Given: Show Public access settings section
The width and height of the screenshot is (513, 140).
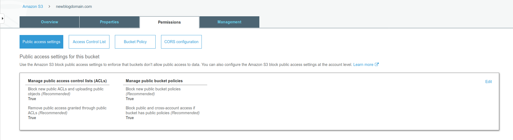Looking at the screenshot, I should point(41,42).
